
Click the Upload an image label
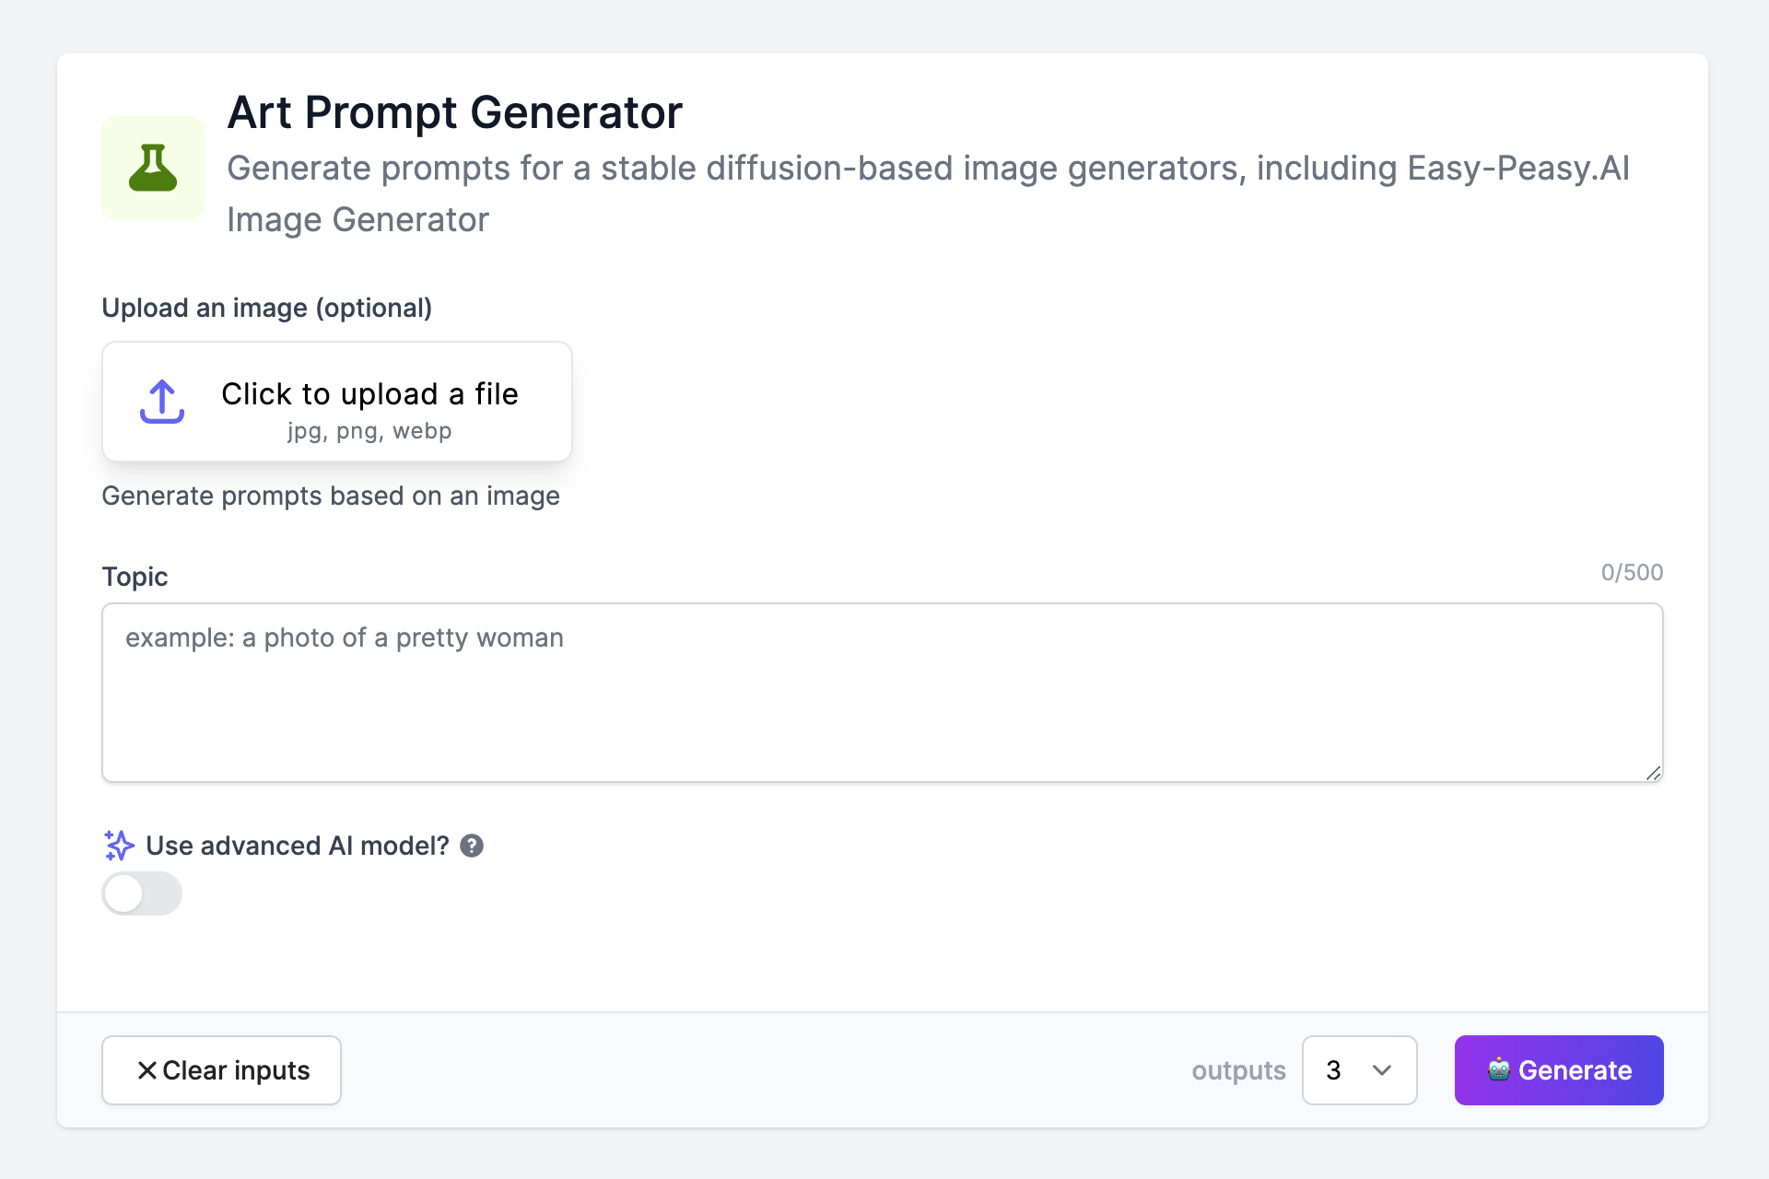(266, 308)
